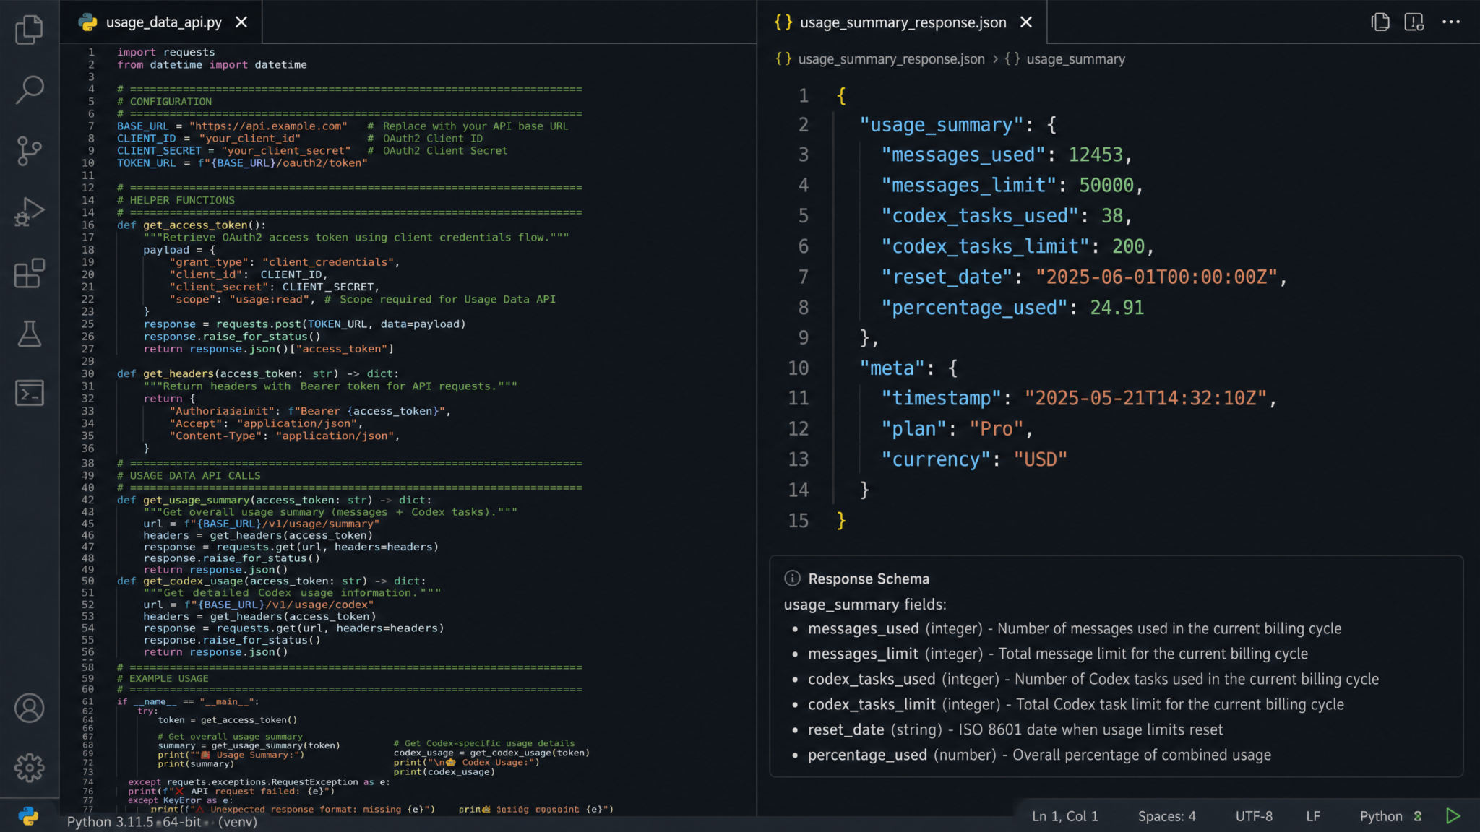1480x832 pixels.
Task: Change the UTF-8 file encoding
Action: (x=1254, y=816)
